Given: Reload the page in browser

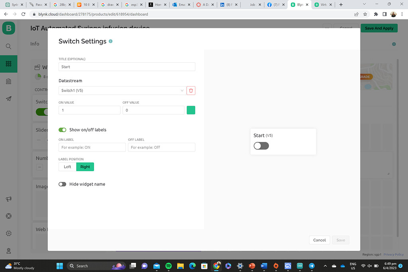Looking at the screenshot, I should pyautogui.click(x=24, y=14).
